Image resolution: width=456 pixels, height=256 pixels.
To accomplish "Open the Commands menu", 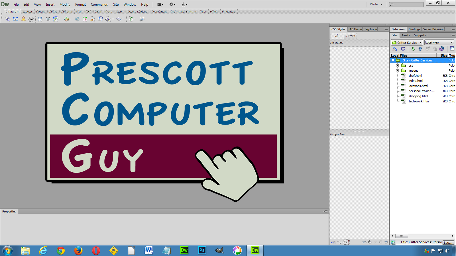I will pyautogui.click(x=99, y=4).
